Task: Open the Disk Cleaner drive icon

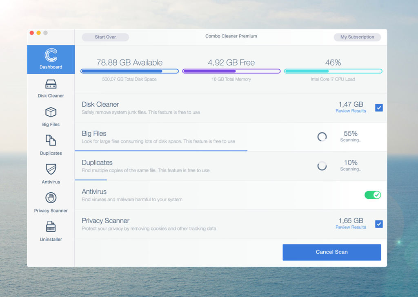Action: pos(51,84)
